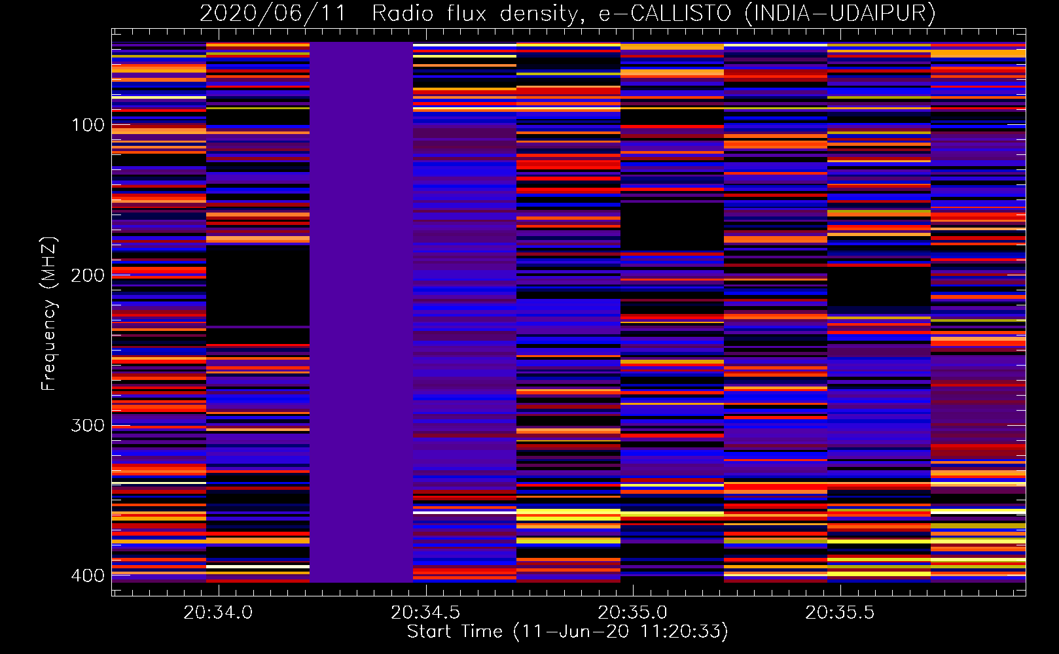Select the station name 'e-CALLISTO (INDIA-UDAIPUR)' in the title
Screen dimensions: 1059x654
[767, 13]
